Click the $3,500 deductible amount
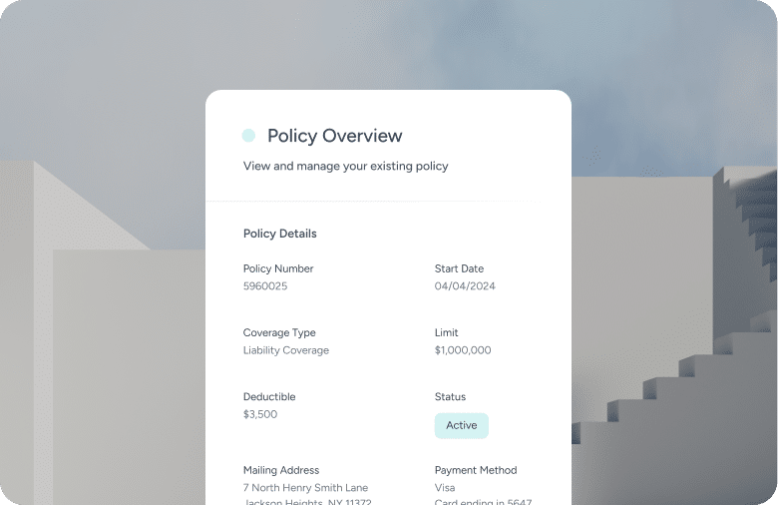This screenshot has height=506, width=778. [260, 414]
